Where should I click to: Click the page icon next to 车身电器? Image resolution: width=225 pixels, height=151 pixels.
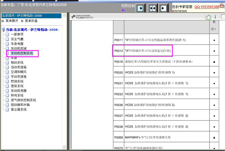(7, 44)
